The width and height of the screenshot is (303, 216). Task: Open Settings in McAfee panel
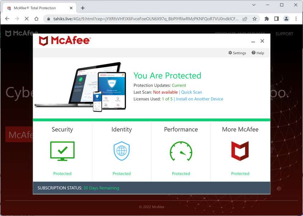pyautogui.click(x=237, y=53)
